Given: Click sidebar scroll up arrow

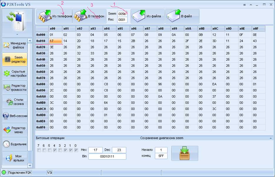Looking at the screenshot, I should click(30, 41).
